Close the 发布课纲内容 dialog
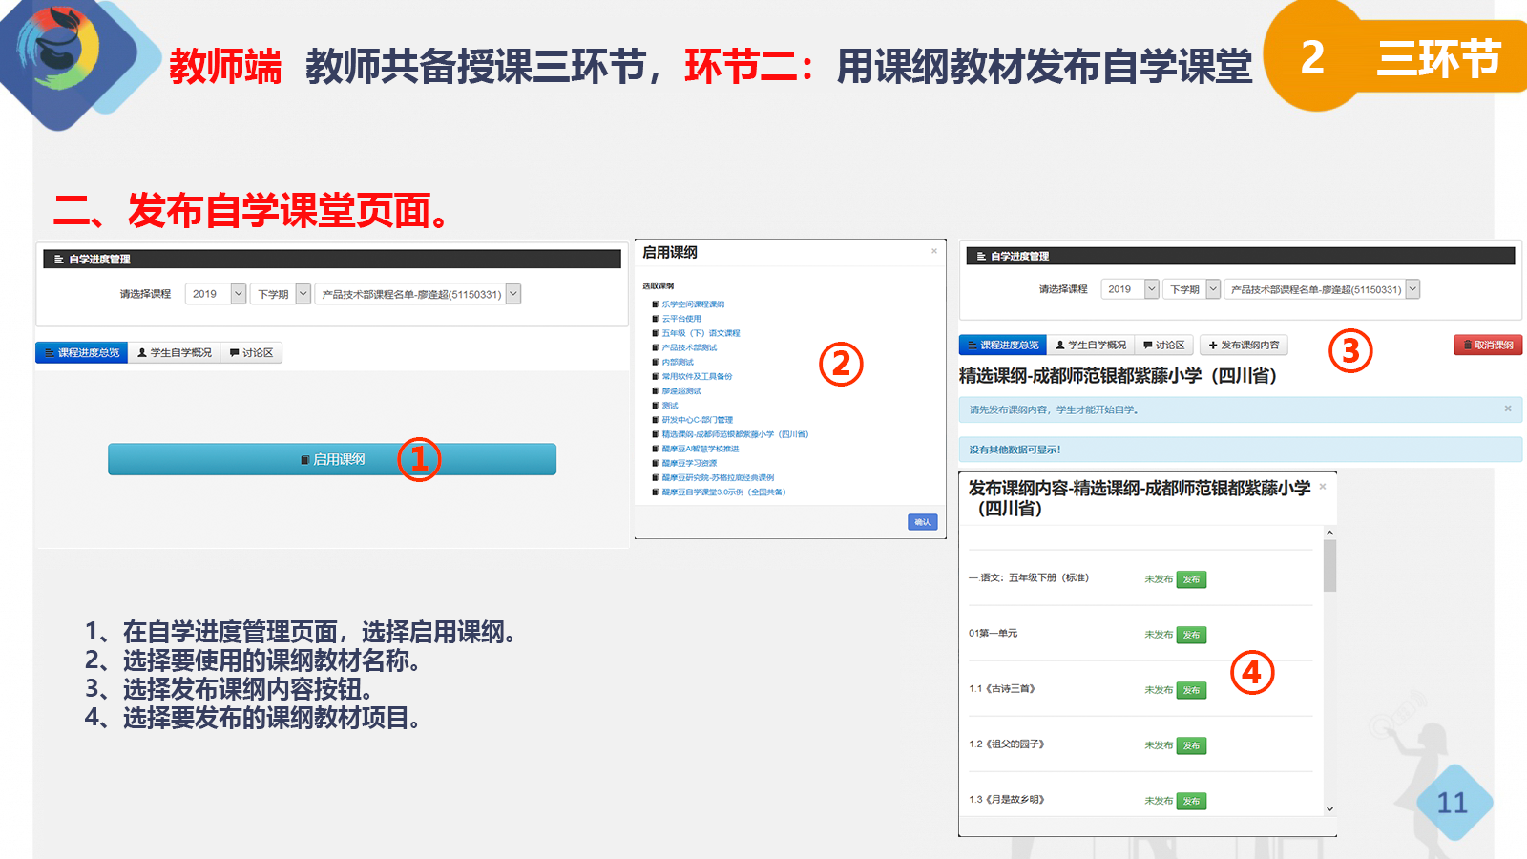The width and height of the screenshot is (1527, 859). click(1323, 487)
